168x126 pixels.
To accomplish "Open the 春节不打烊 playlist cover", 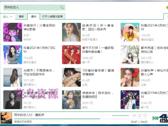I will pos(71,55).
